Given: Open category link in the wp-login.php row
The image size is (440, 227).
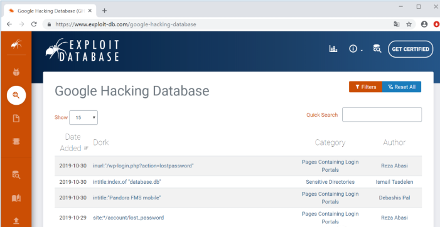Looking at the screenshot, I should [x=330, y=166].
